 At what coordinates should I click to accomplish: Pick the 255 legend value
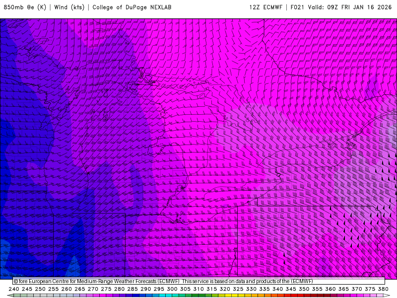(53, 289)
